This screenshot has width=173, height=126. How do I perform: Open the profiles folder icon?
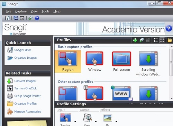(170, 40)
